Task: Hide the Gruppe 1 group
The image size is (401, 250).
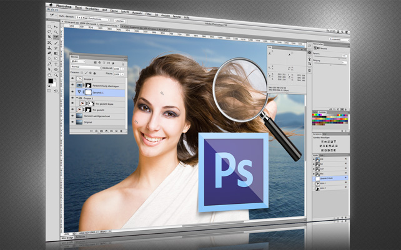Action: [72, 98]
